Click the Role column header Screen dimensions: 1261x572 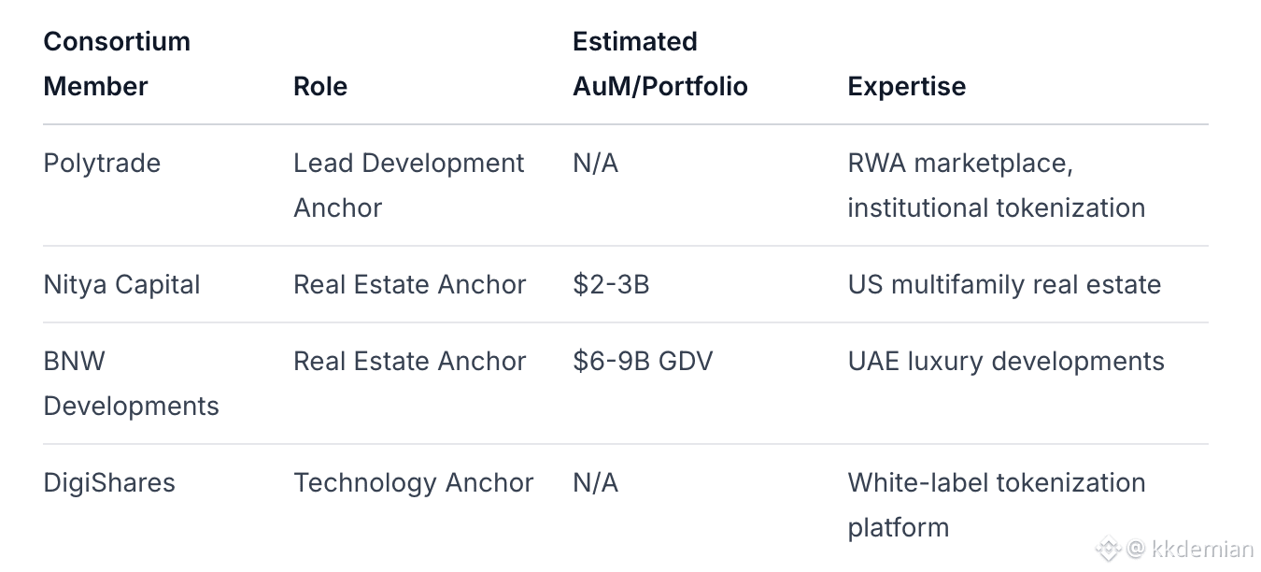coord(320,86)
